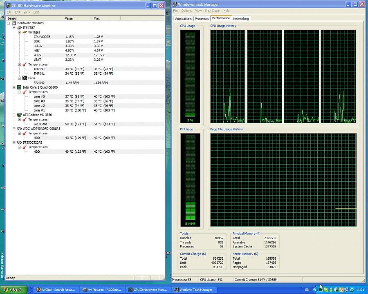This screenshot has width=368, height=294.
Task: Click the Windows Task Manager title bar icon
Action: (174, 4)
